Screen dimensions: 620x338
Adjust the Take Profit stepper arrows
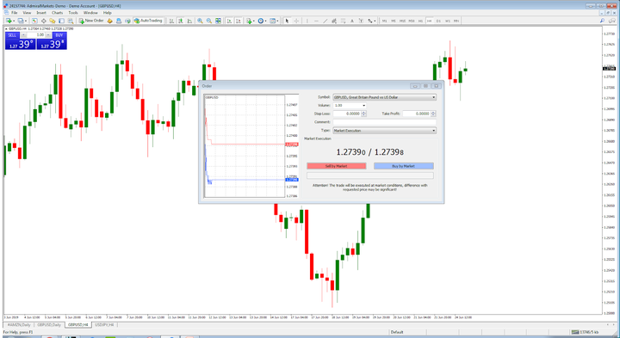click(433, 114)
